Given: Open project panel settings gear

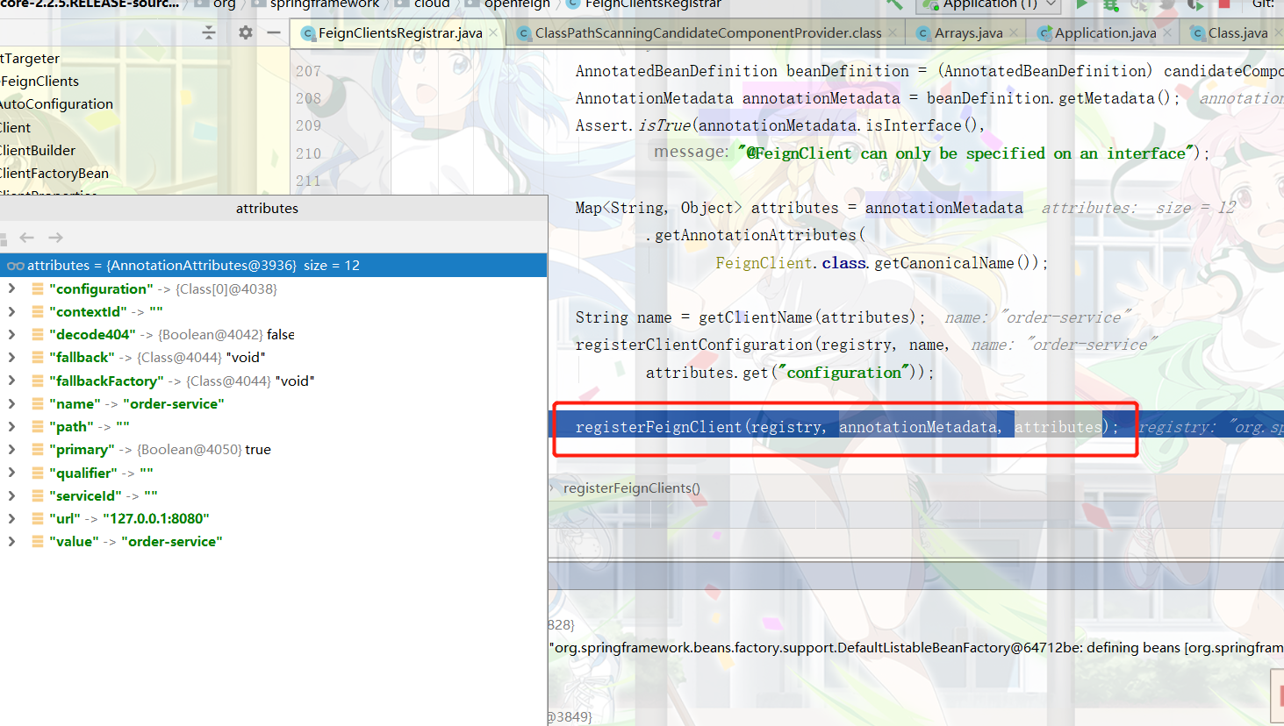Looking at the screenshot, I should pyautogui.click(x=246, y=32).
